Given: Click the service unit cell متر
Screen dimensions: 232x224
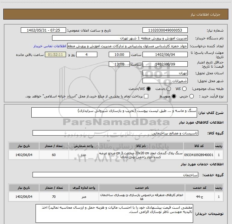Looking at the screenshot, I should 84,197.
